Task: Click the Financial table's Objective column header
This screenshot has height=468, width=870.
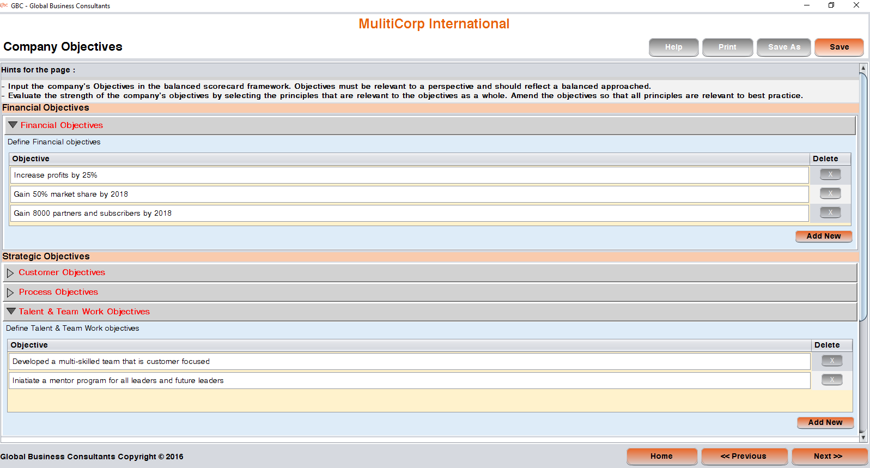Action: pos(409,159)
